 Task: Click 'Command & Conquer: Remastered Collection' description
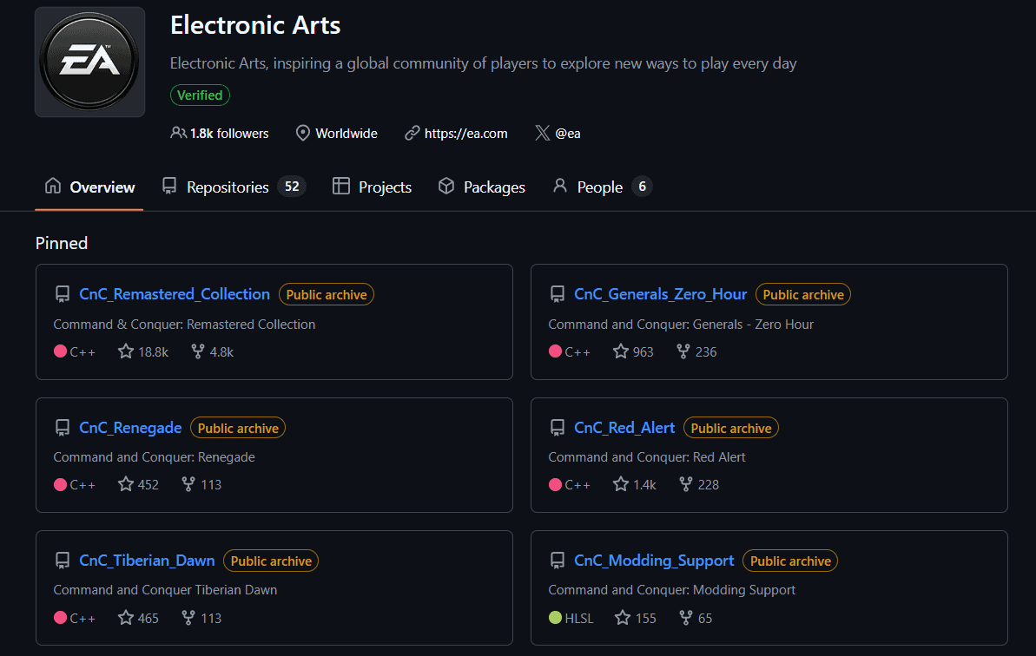click(184, 324)
